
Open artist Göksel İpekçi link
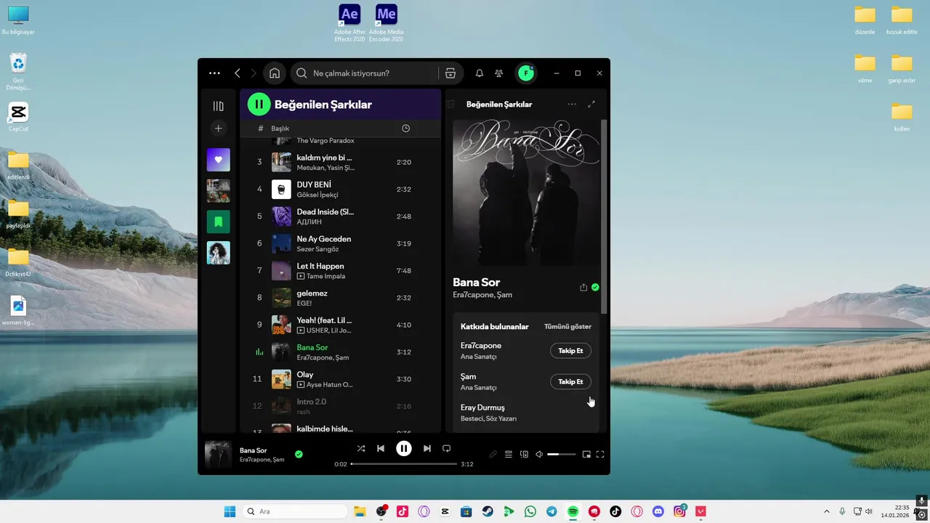[318, 195]
